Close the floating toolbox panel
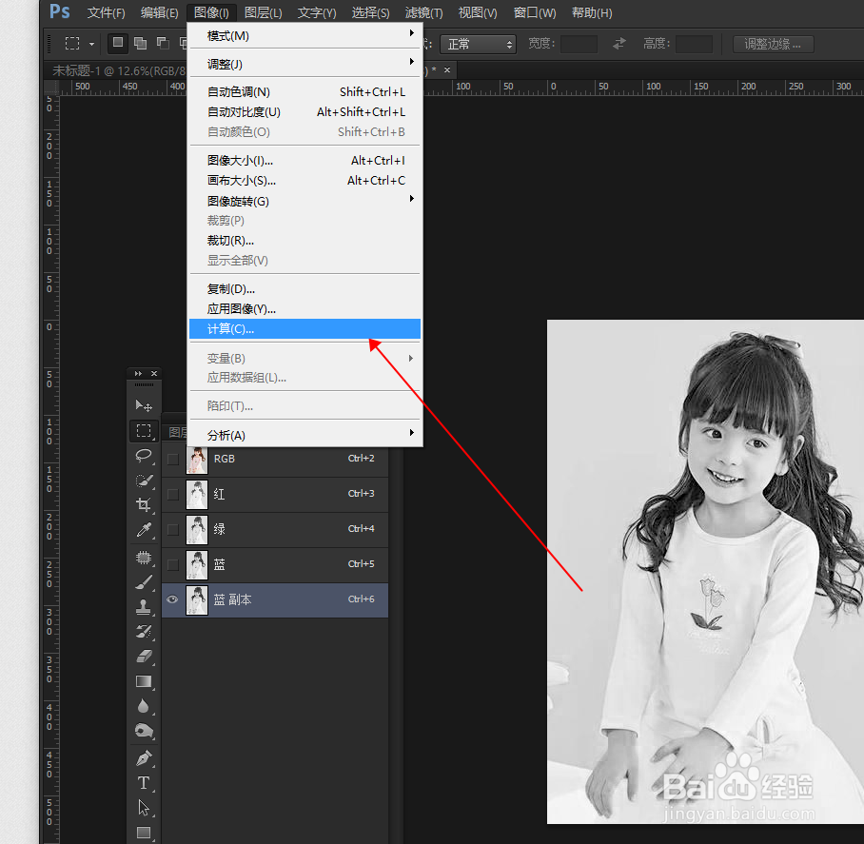864x844 pixels. coord(154,374)
